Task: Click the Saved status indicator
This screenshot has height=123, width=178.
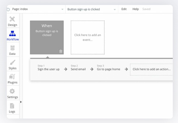Action: pyautogui.click(x=147, y=9)
